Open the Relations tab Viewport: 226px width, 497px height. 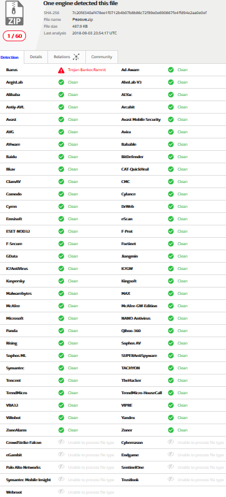pyautogui.click(x=67, y=57)
